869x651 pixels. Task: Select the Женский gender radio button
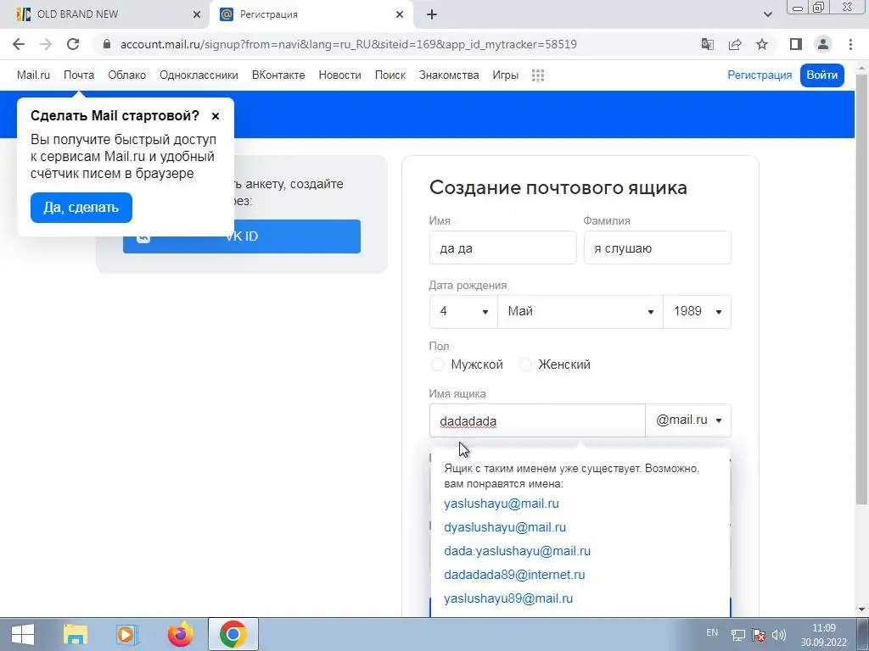coord(524,364)
